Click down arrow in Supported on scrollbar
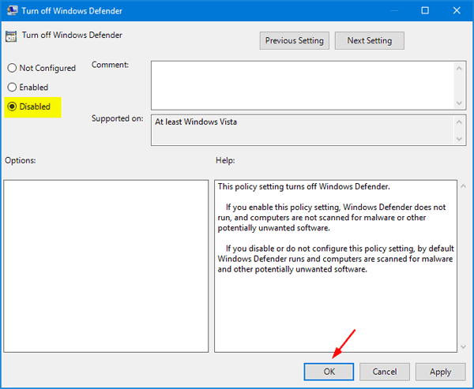 459,140
